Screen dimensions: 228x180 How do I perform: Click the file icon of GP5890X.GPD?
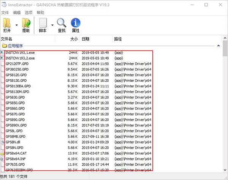point(3,125)
